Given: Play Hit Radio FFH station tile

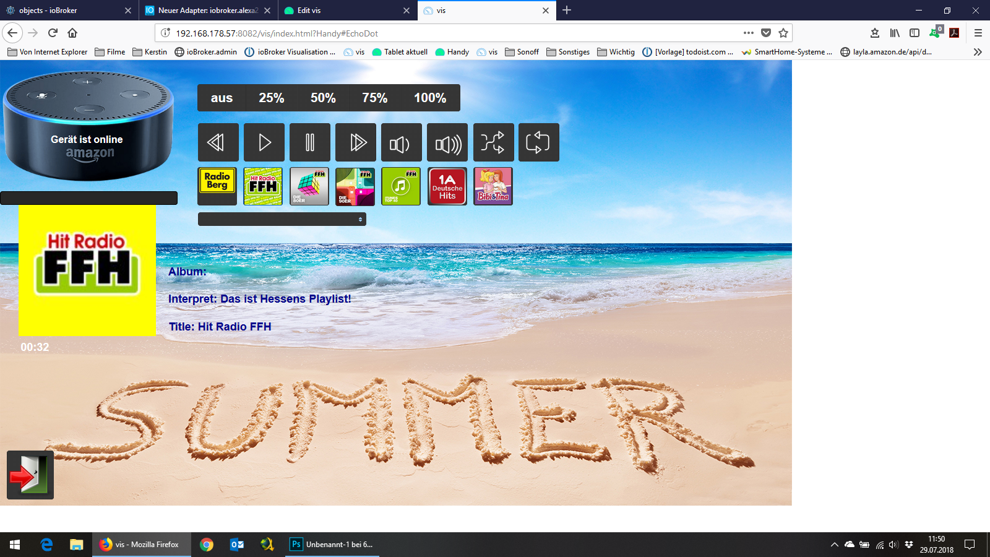Looking at the screenshot, I should tap(263, 186).
